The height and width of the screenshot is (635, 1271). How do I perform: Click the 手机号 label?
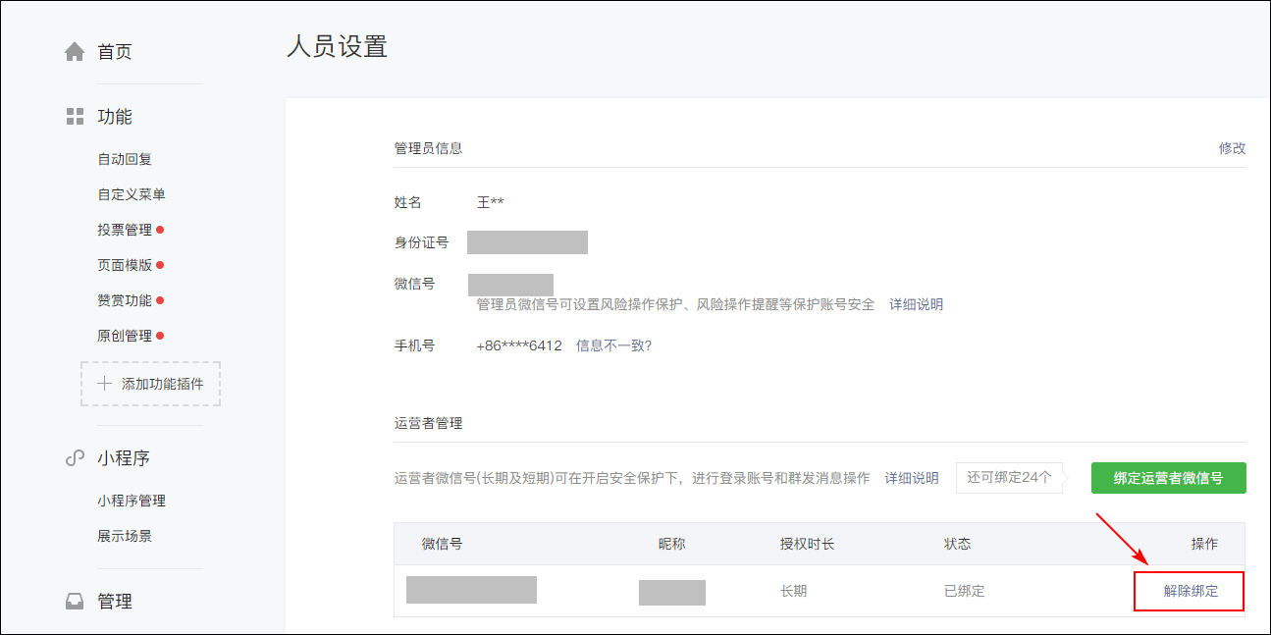(x=414, y=346)
